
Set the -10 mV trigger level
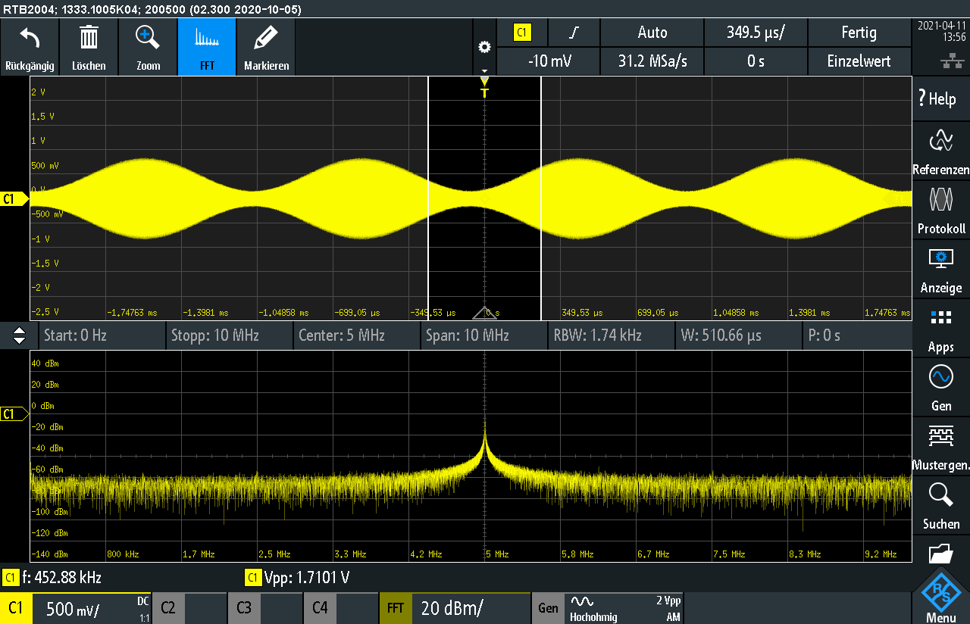[548, 61]
